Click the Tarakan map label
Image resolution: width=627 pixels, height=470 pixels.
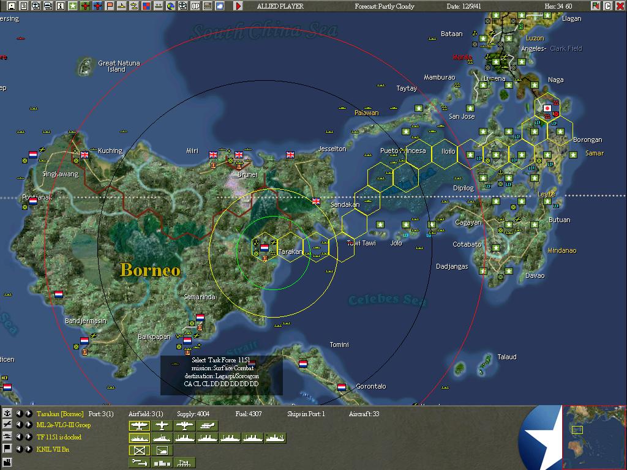[x=290, y=252]
